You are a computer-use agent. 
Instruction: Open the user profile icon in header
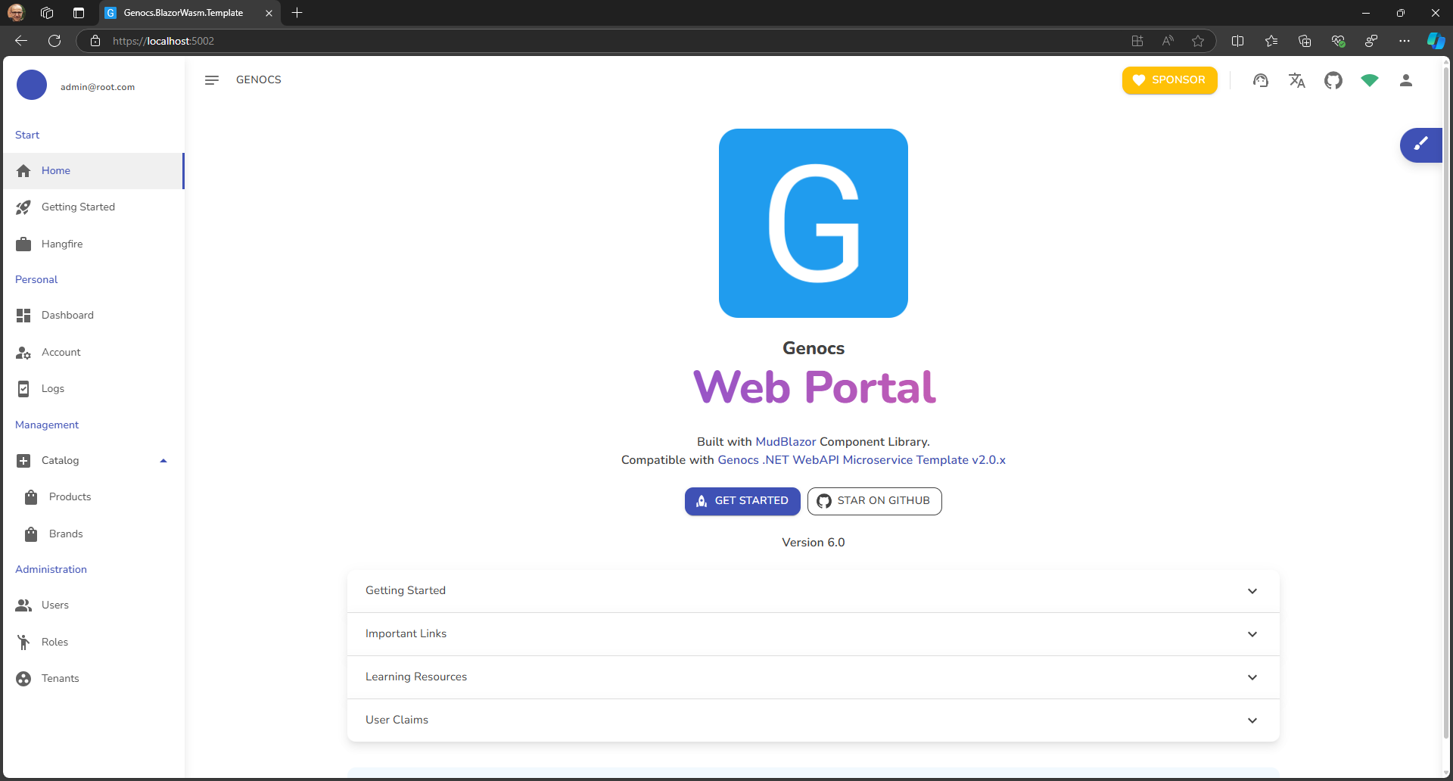(x=1405, y=80)
